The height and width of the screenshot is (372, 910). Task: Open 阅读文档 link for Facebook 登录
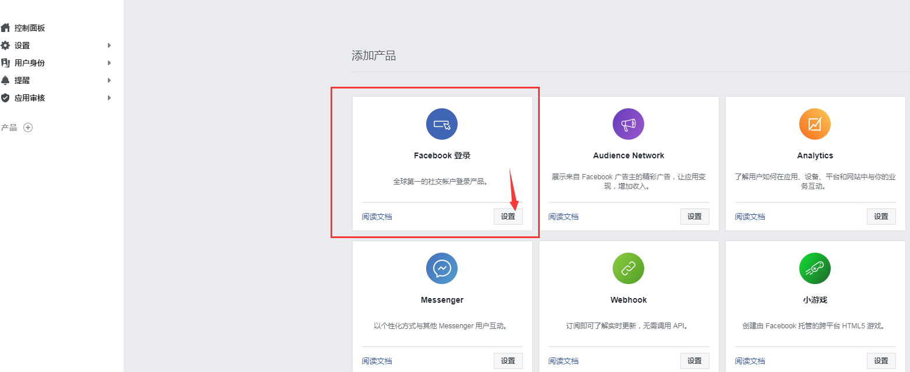tap(377, 217)
